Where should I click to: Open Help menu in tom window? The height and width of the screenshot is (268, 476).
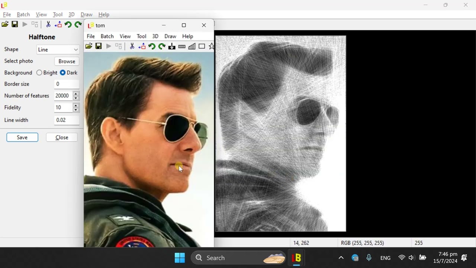pos(187,36)
